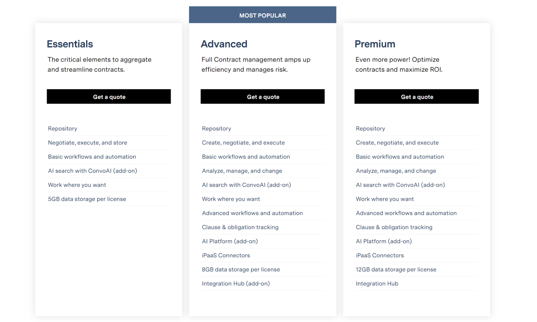
Task: Select Create, negotiate, and execute under Advanced
Action: pyautogui.click(x=243, y=143)
